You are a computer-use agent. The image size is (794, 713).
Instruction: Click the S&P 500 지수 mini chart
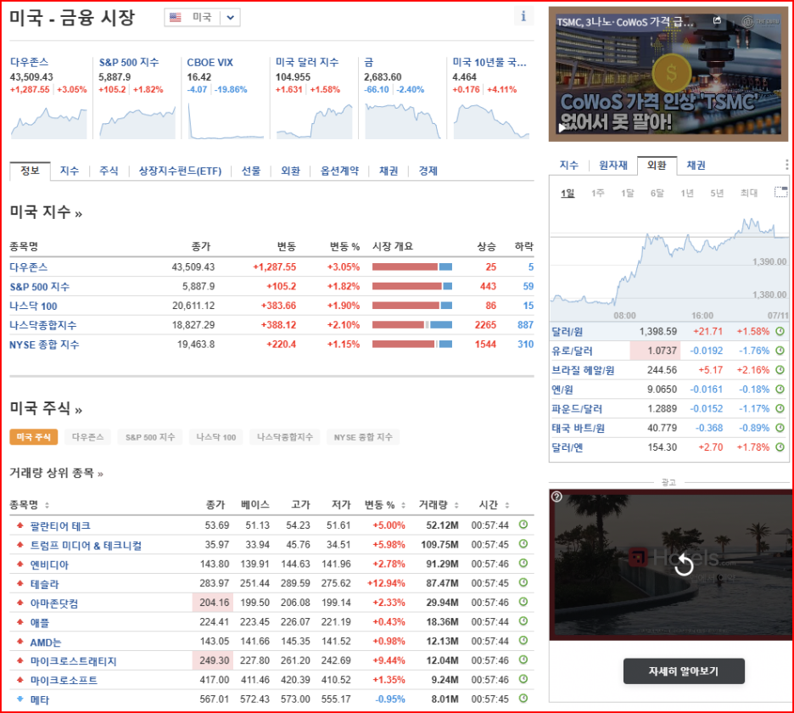pyautogui.click(x=137, y=121)
